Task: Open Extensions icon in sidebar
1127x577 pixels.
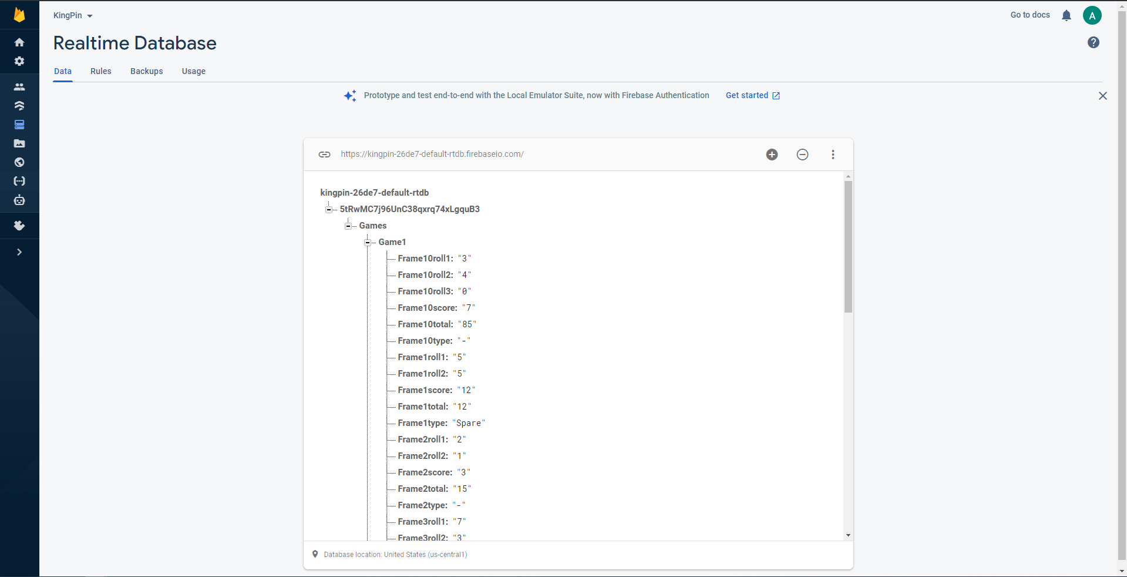Action: (x=19, y=226)
